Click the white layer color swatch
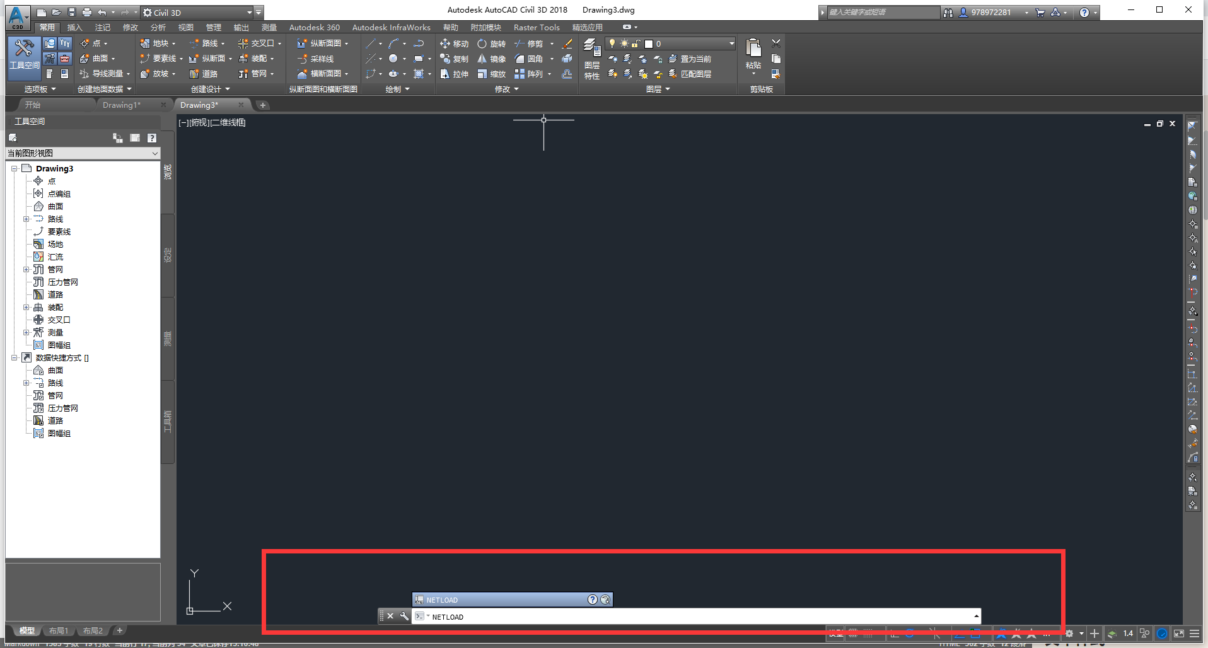Image resolution: width=1208 pixels, height=648 pixels. (x=648, y=43)
